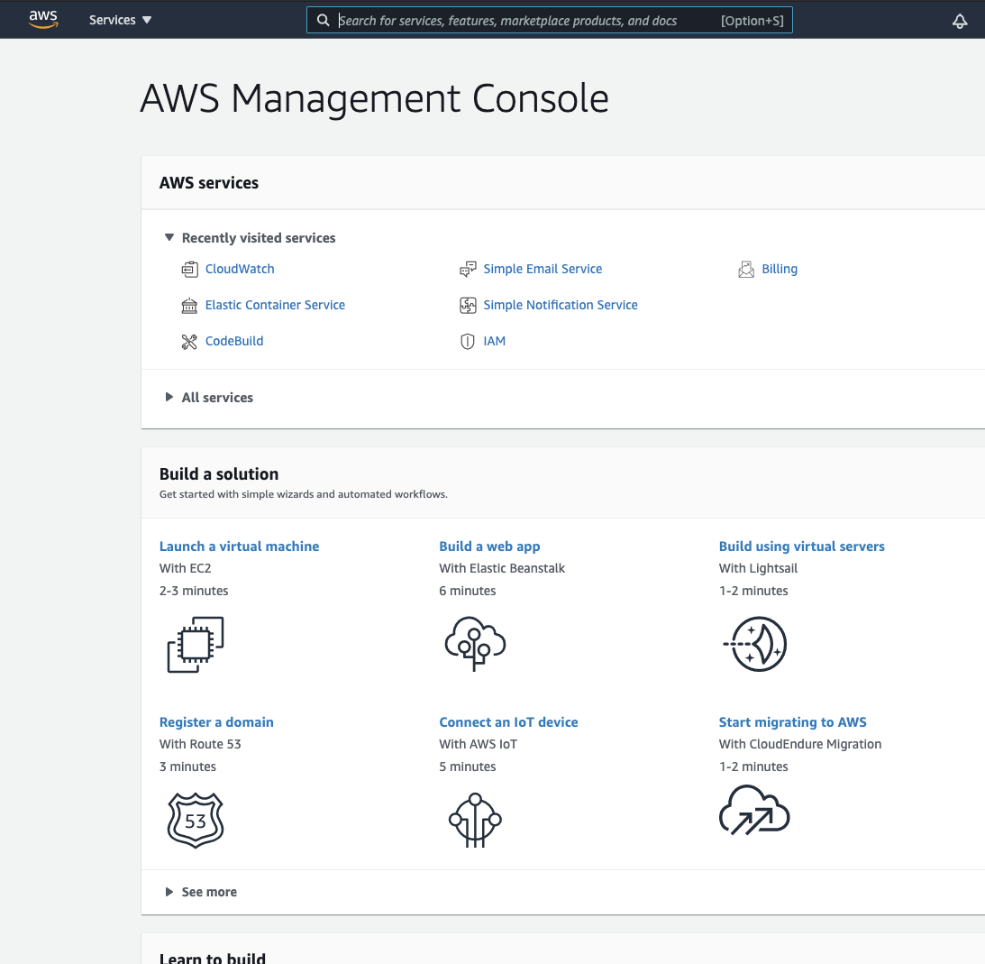
Task: Click the AWS home logo
Action: click(x=43, y=19)
